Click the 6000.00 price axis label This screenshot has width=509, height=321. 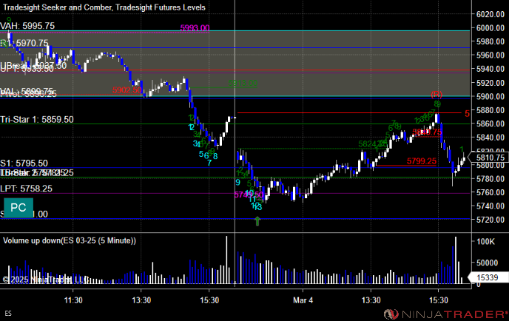tap(491, 28)
